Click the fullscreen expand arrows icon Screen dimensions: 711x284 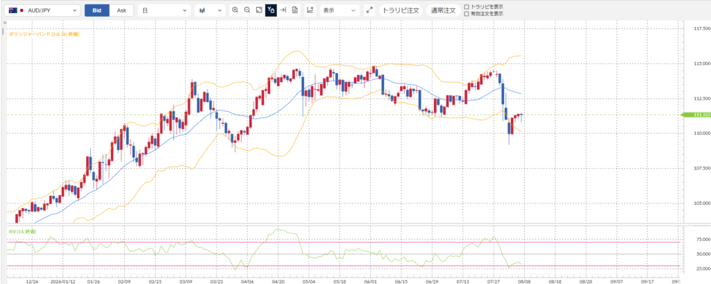(x=369, y=10)
